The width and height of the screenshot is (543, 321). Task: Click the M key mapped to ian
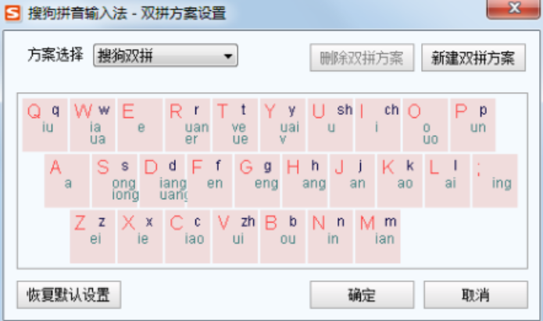[x=378, y=235]
